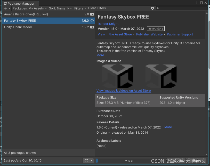210x166 pixels.
Task: Click purchased date 'October 30, 2022'
Action: pos(109,116)
